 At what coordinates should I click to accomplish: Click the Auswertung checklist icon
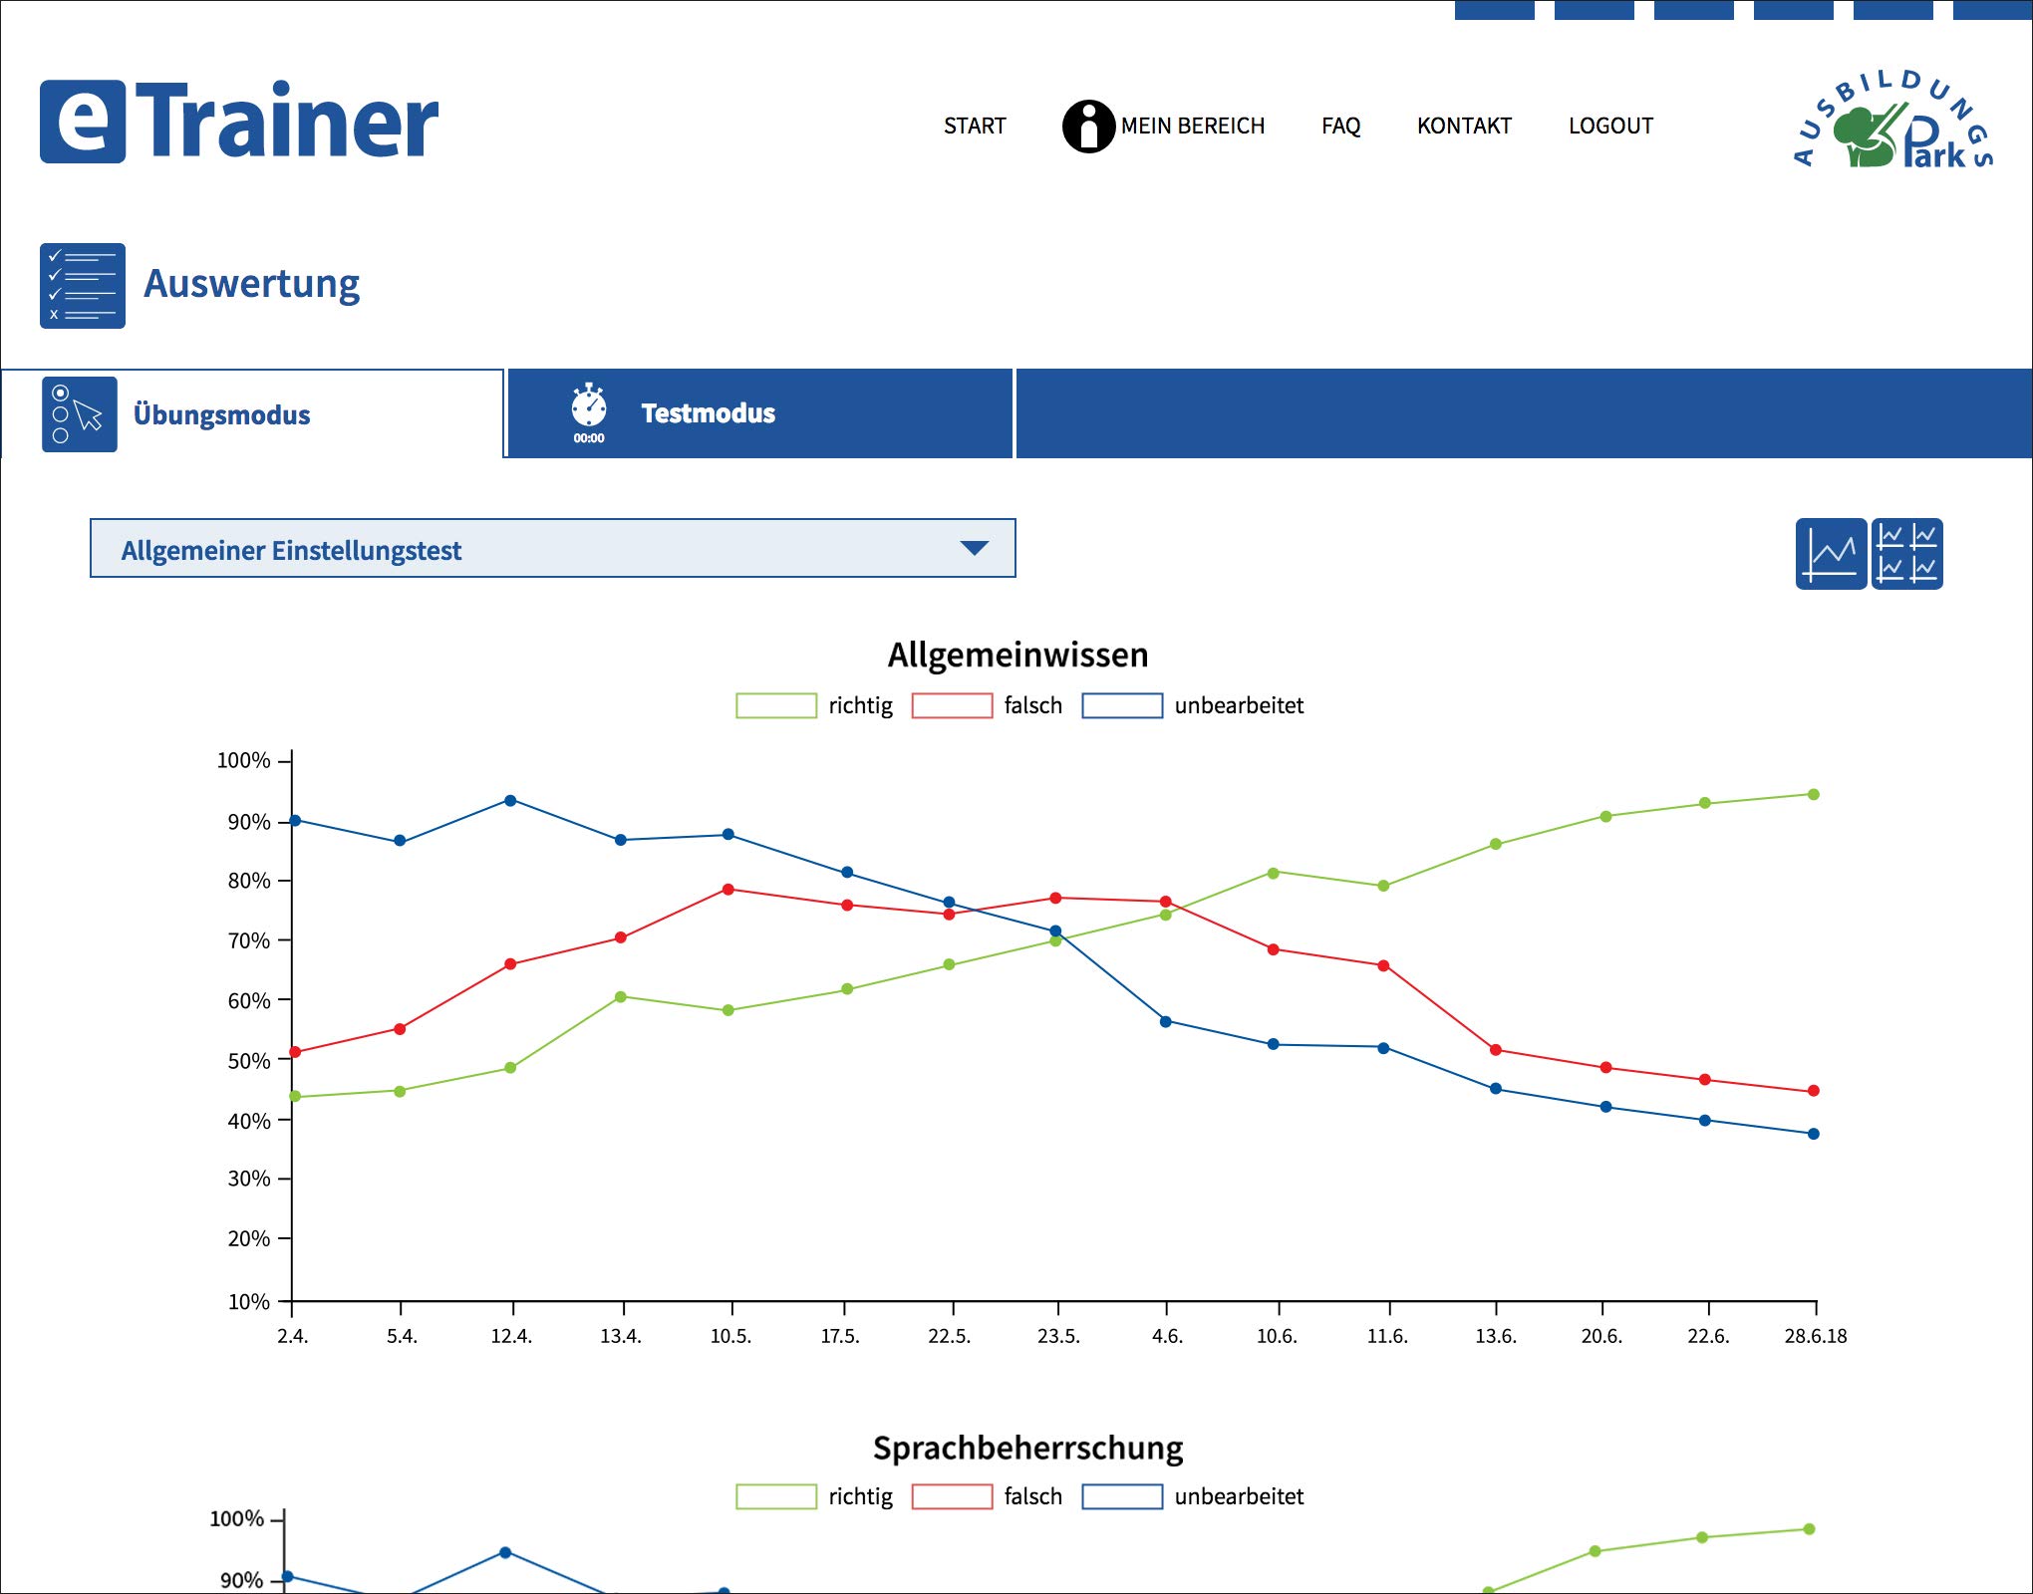[83, 286]
